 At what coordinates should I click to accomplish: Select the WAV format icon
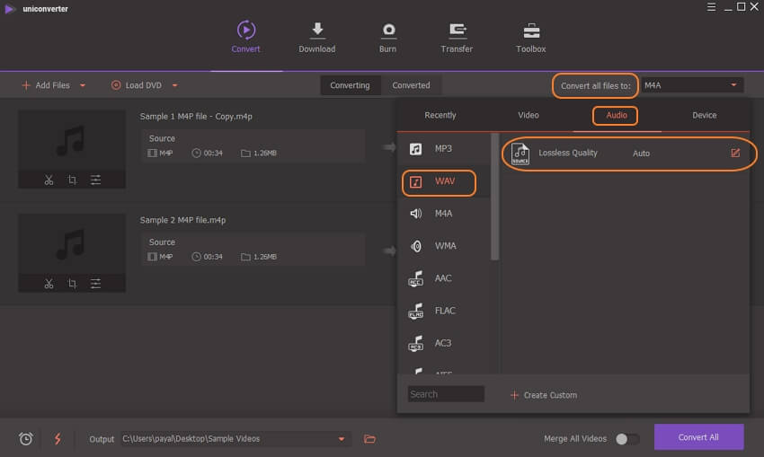[415, 182]
